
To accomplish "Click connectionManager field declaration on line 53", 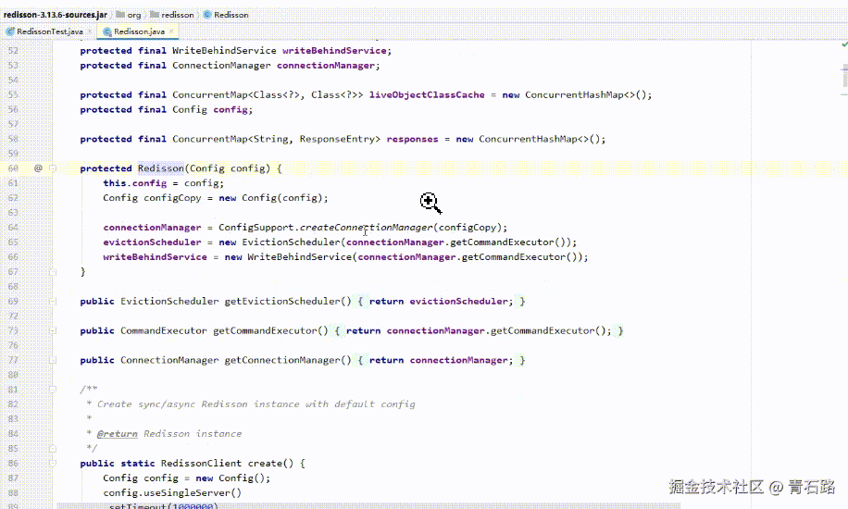I will [326, 66].
